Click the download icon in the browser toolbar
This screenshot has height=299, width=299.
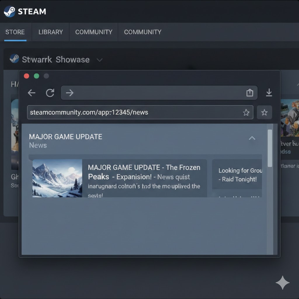[269, 93]
